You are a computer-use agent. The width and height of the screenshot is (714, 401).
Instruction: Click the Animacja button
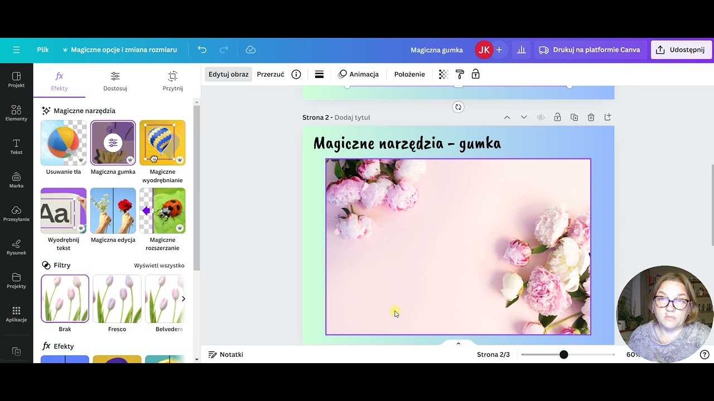[x=359, y=74]
